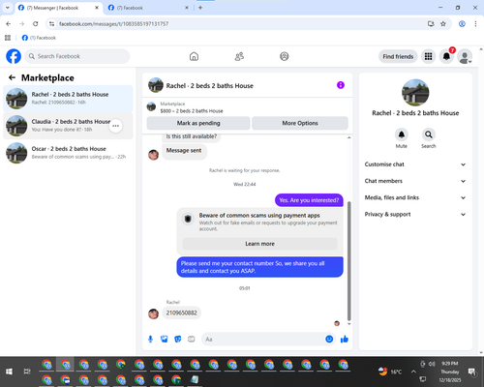Mute the Rachel conversation
The width and height of the screenshot is (484, 387).
402,134
